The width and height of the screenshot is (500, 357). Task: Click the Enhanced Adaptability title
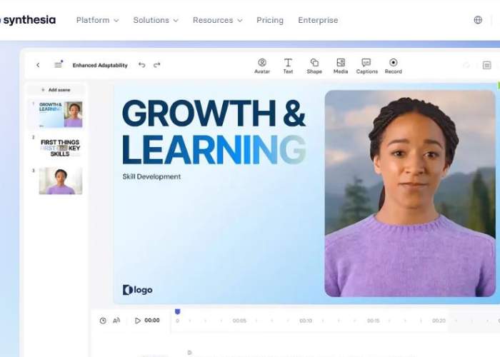[100, 65]
